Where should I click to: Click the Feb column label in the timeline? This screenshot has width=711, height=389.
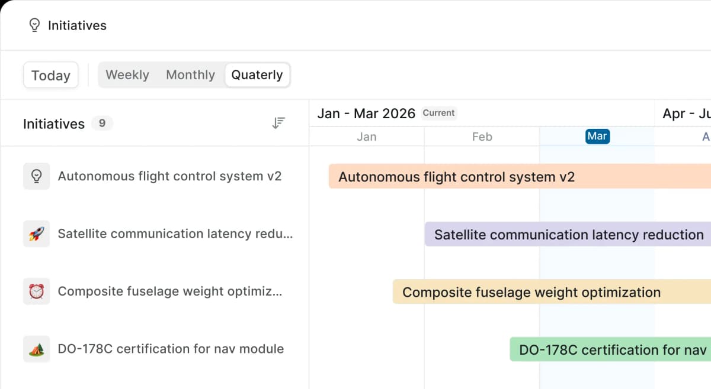tap(481, 136)
